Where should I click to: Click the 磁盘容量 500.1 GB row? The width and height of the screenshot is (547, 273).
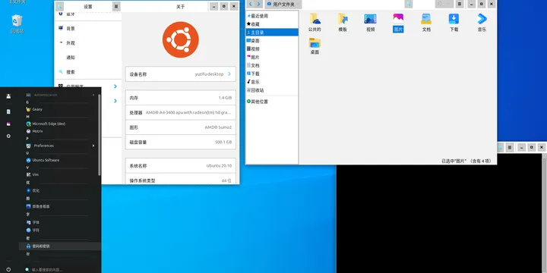(180, 142)
